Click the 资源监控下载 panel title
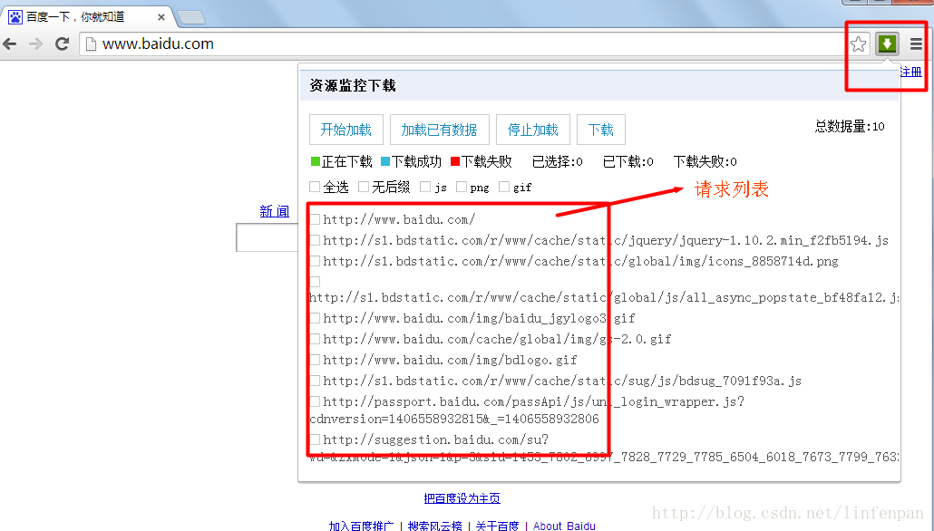The image size is (934, 531). (x=353, y=86)
